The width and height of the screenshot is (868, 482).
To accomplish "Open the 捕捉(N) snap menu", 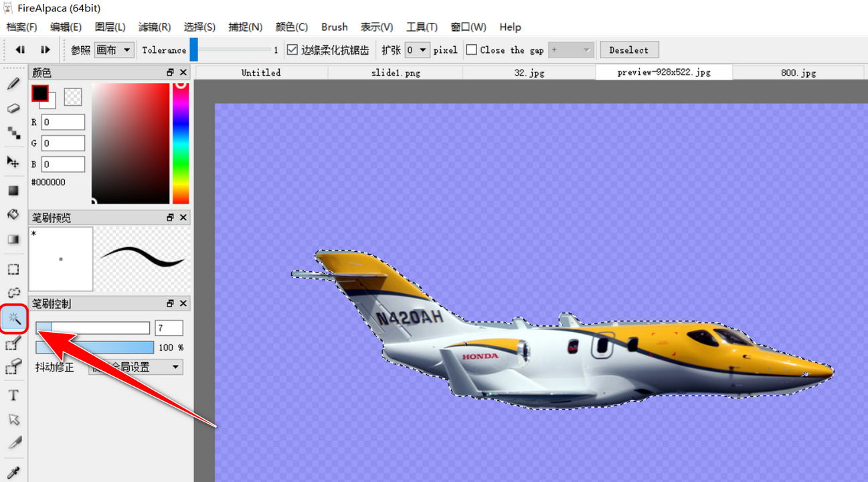I will click(245, 27).
